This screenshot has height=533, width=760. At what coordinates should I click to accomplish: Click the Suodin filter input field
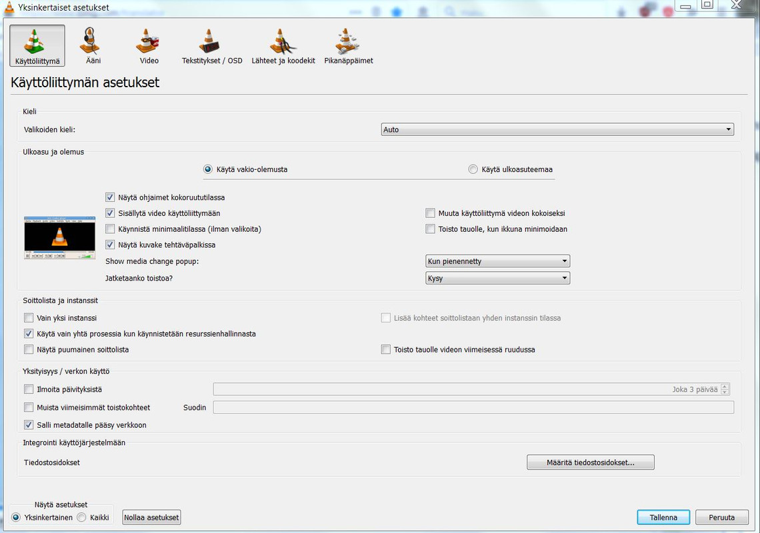click(473, 408)
